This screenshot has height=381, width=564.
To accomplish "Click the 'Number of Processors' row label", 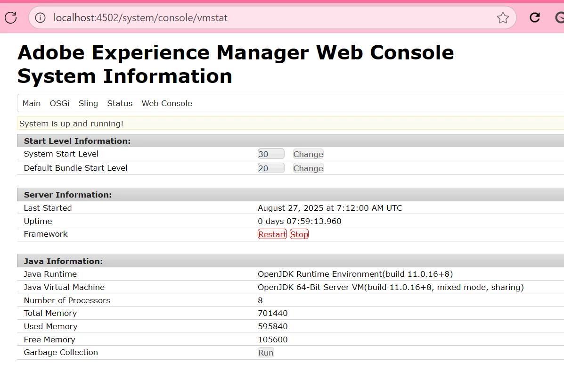I will pyautogui.click(x=67, y=300).
